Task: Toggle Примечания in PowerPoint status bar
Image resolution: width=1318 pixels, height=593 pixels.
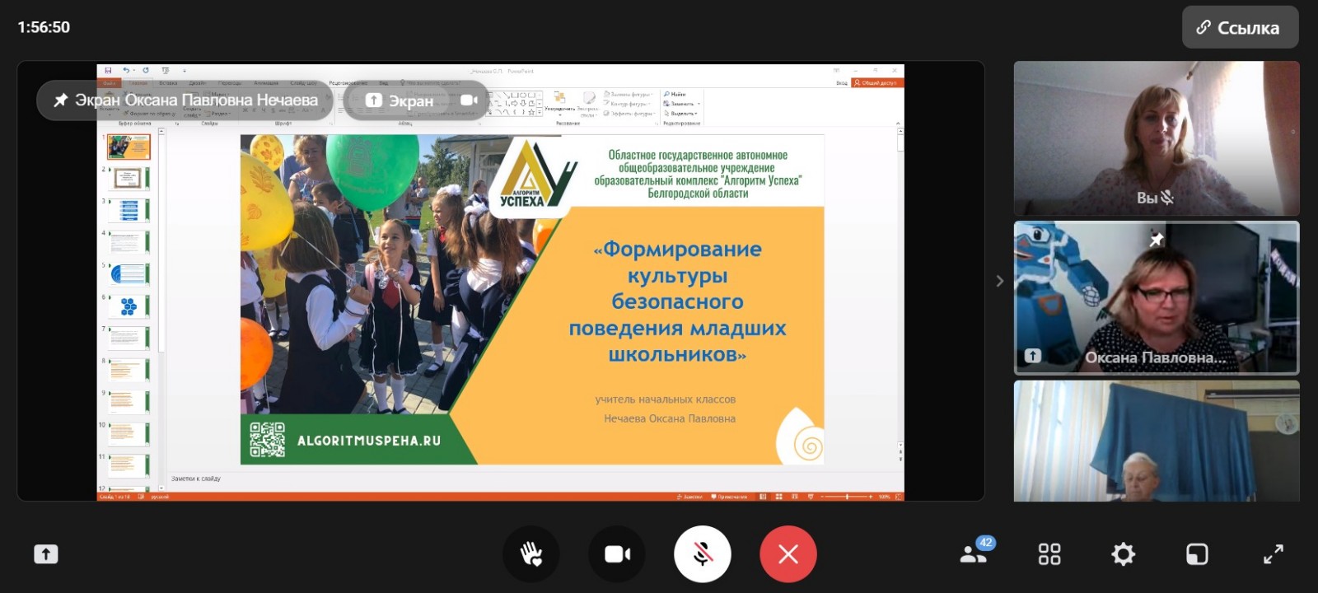Action: tap(730, 497)
